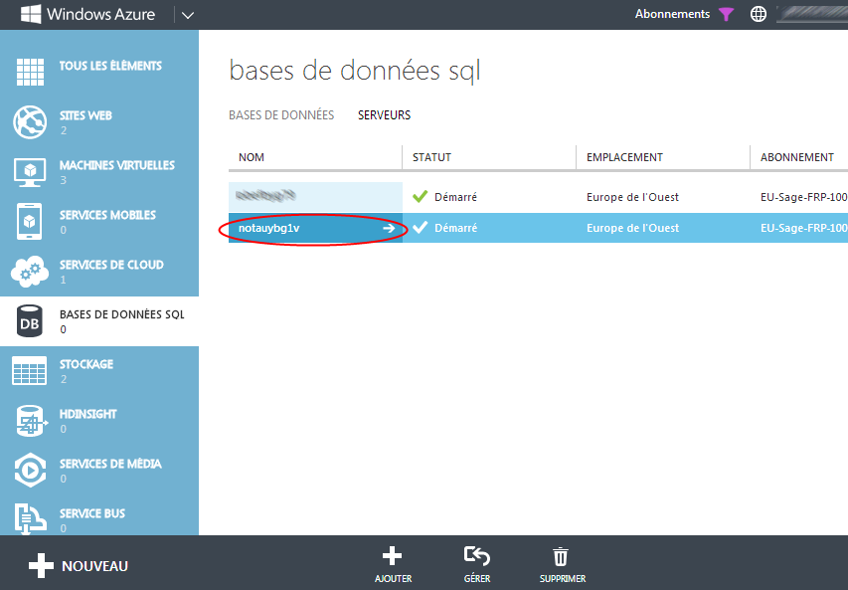Click the HDInsight icon

tap(31, 421)
